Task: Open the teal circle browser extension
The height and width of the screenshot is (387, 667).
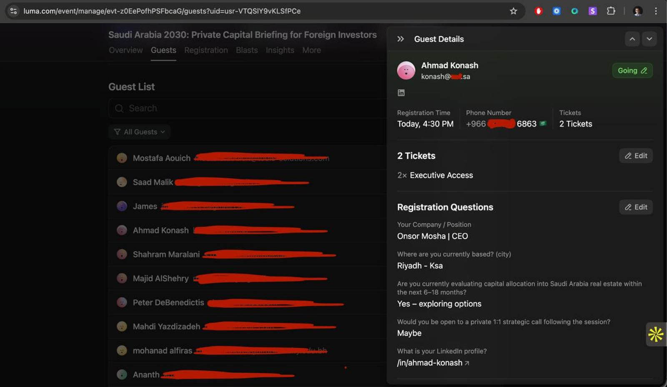Action: (x=574, y=11)
